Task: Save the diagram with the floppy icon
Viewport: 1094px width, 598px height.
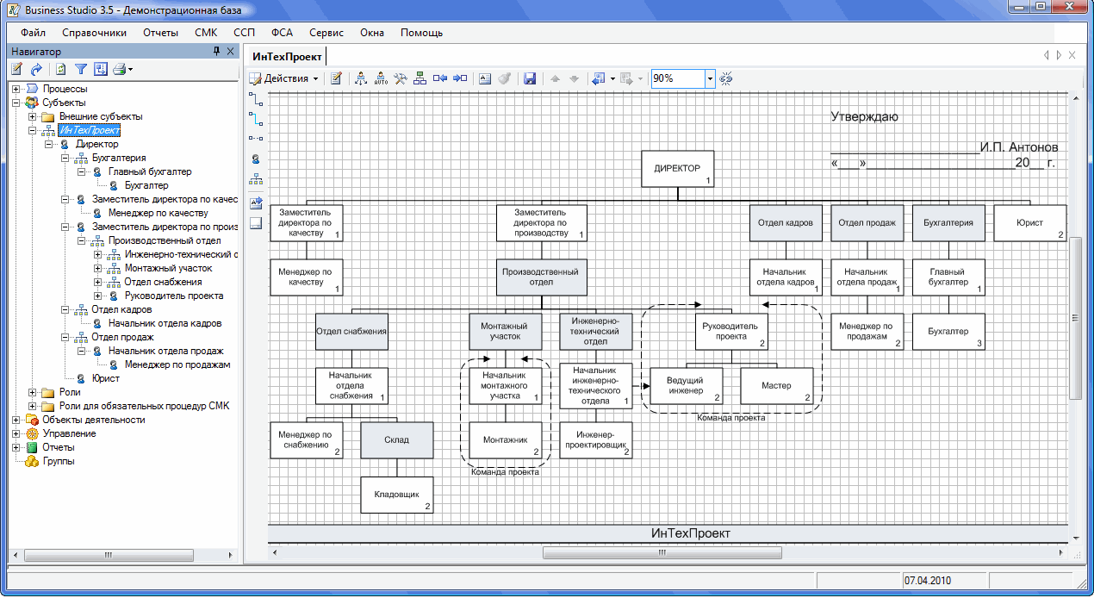Action: pos(530,78)
